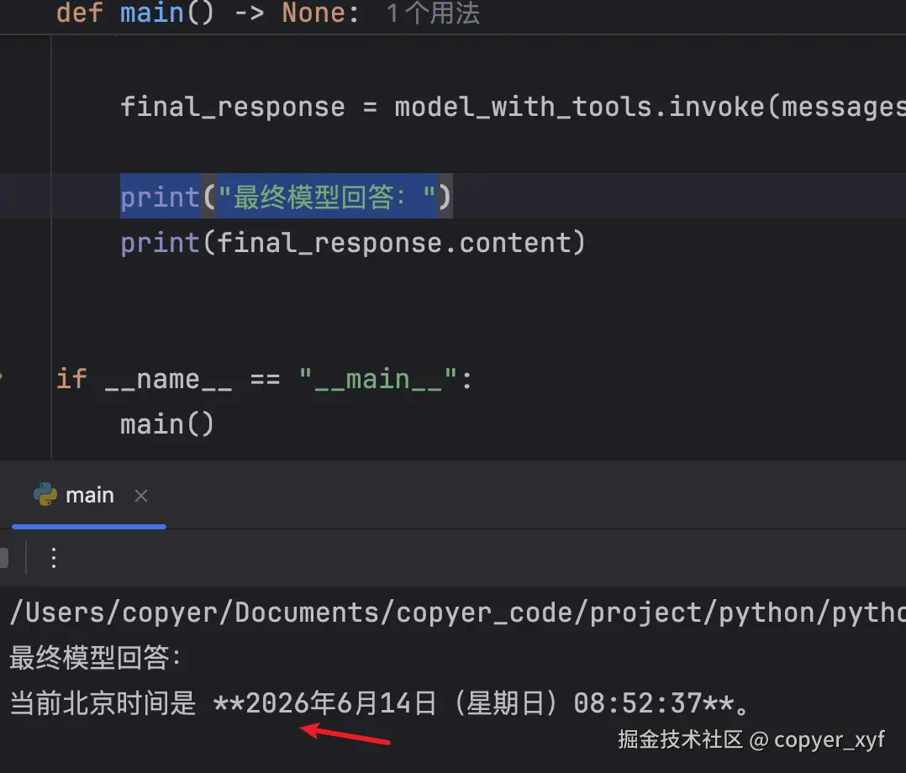Click the 'final_response = model_with_tools.invoke' line
Screen dimensions: 906x773
coord(513,108)
